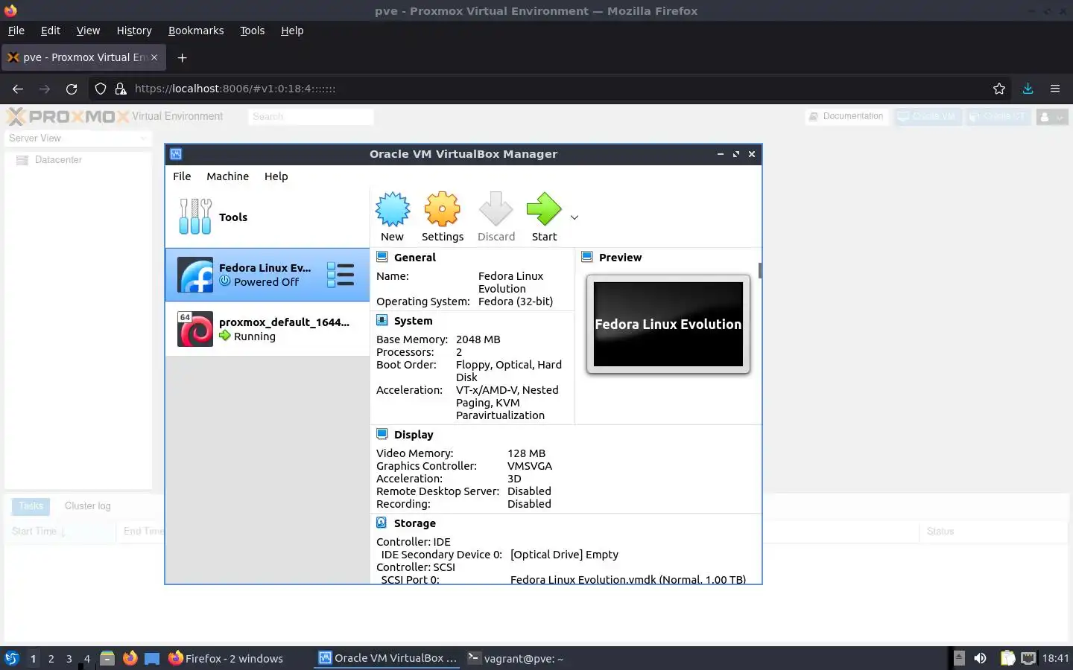Open the Fedora VM hamburger list menu
This screenshot has width=1073, height=670.
[341, 275]
